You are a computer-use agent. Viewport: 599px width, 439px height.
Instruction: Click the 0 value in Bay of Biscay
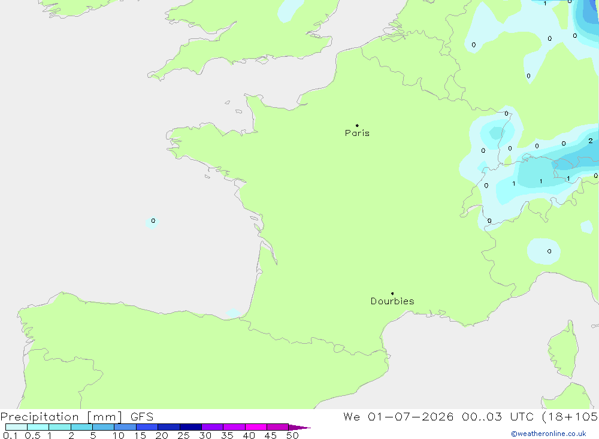(153, 221)
